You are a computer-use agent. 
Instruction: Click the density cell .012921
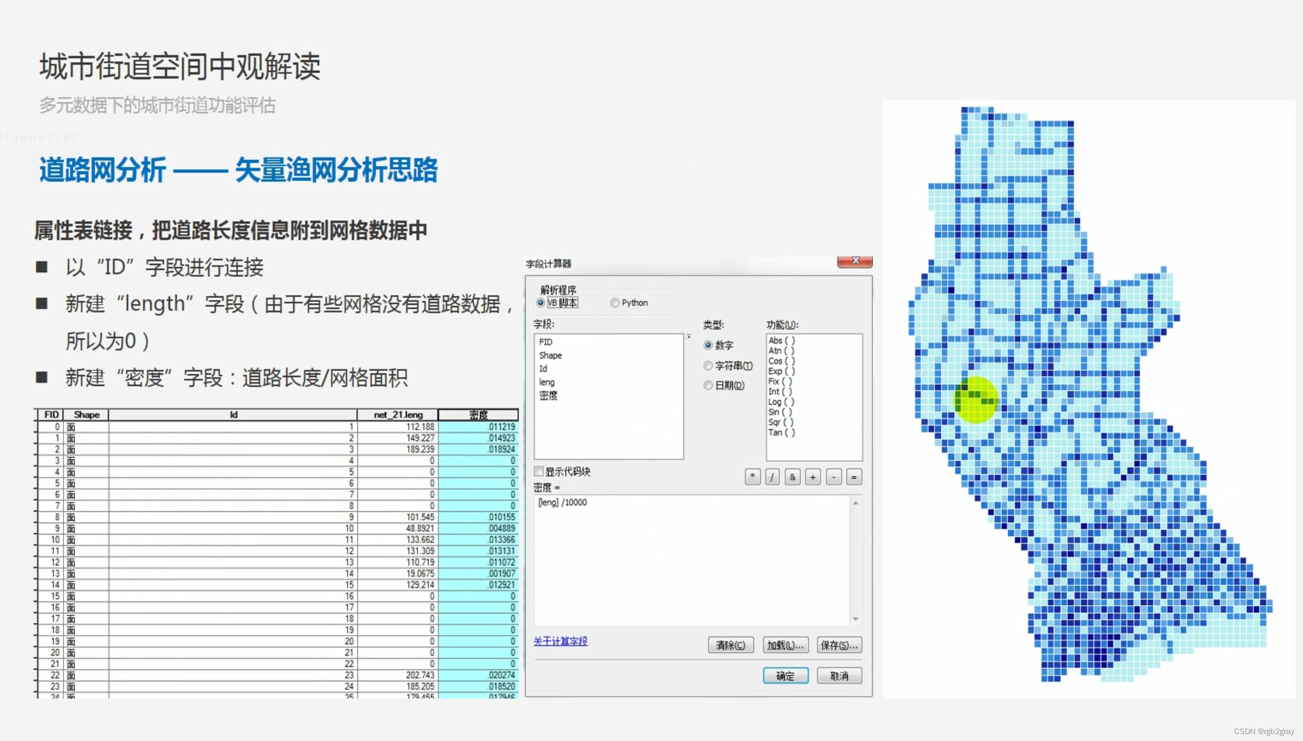(478, 585)
